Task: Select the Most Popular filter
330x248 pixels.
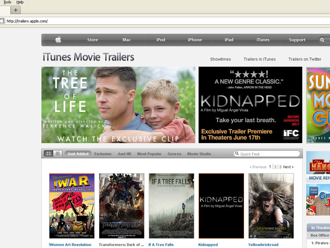Action: [x=149, y=154]
